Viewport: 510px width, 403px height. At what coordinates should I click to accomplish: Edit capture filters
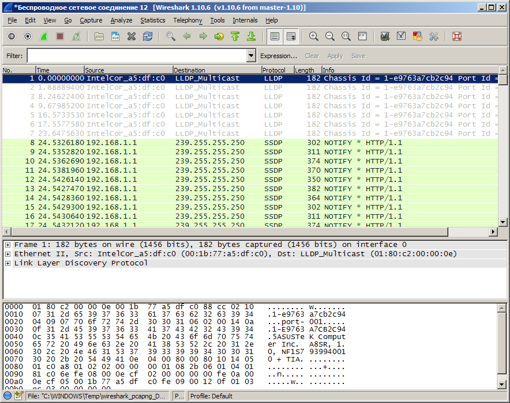[x=385, y=36]
